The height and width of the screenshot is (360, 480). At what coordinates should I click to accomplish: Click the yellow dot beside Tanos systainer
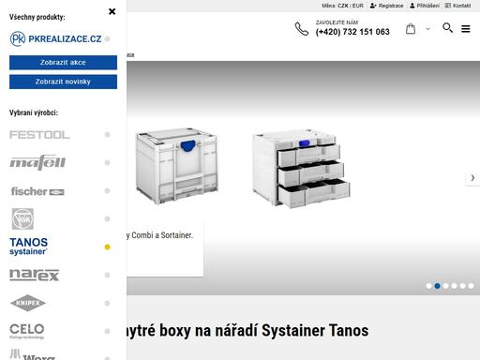coord(107,247)
